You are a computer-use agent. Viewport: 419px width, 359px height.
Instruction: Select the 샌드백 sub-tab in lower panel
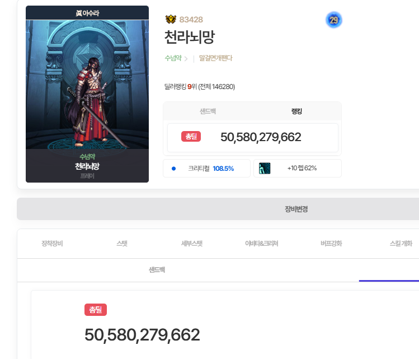[157, 270]
